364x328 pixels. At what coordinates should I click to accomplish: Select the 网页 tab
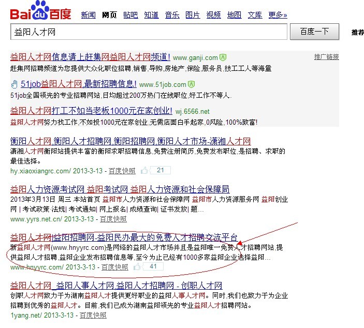coord(109,15)
